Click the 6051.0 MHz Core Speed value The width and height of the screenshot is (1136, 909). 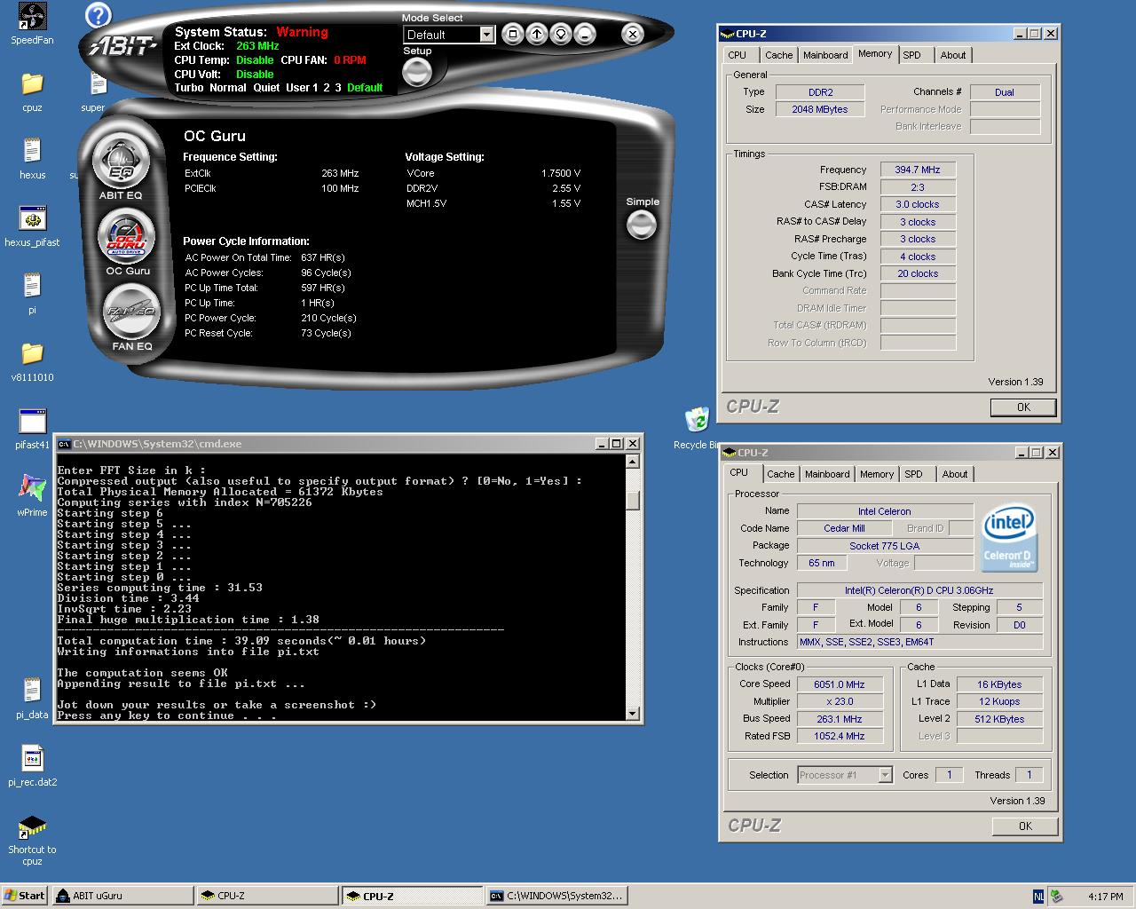840,684
